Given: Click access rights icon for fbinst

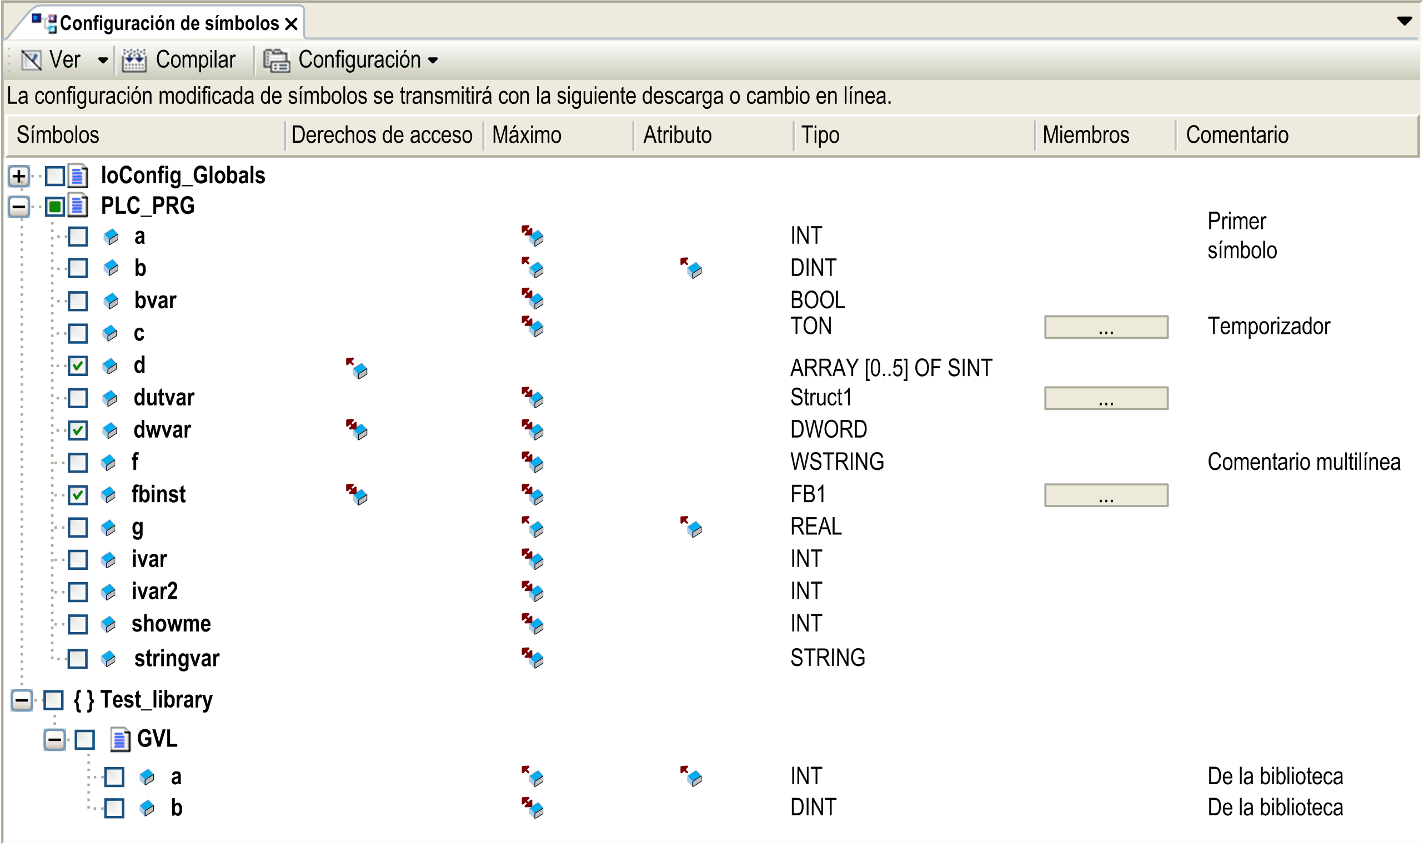Looking at the screenshot, I should pyautogui.click(x=357, y=494).
